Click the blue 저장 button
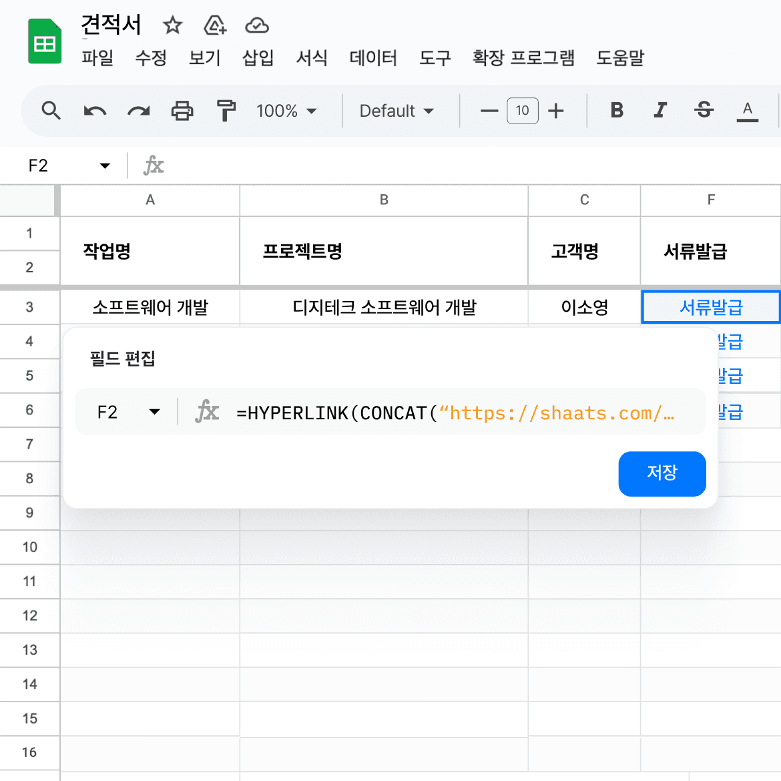The width and height of the screenshot is (781, 781). 662,474
